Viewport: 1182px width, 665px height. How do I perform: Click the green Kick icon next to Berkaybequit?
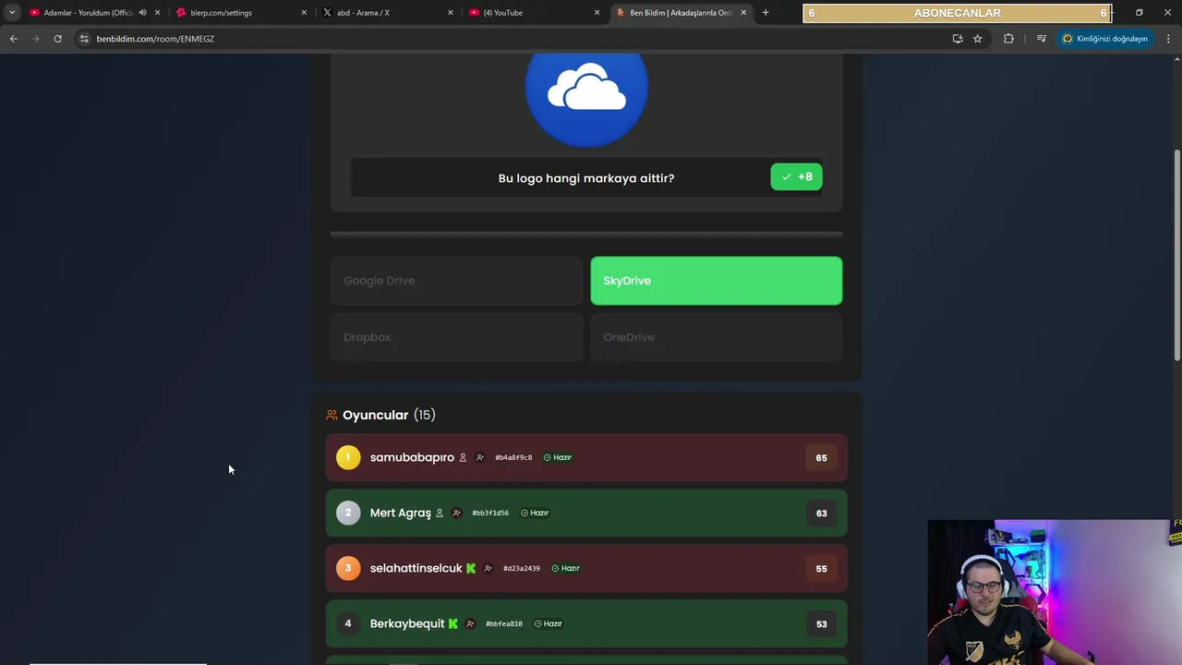pos(453,624)
